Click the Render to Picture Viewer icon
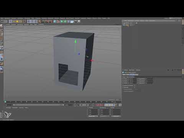The width and height of the screenshot is (184, 138). (46, 21)
